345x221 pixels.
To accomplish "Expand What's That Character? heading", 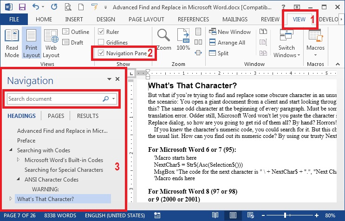I will point(11,199).
